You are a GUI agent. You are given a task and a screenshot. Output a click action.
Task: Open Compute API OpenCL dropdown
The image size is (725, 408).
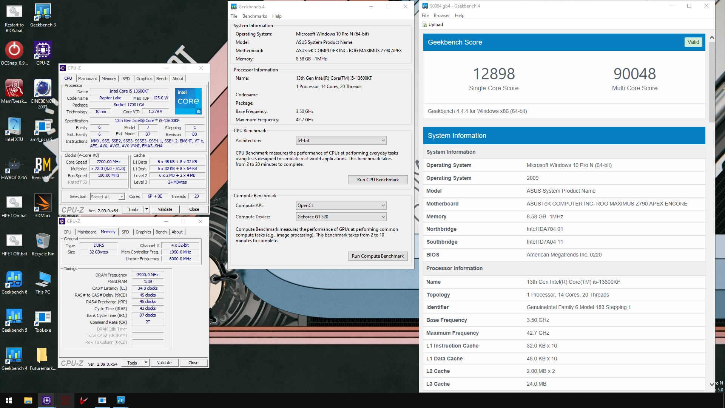341,206
